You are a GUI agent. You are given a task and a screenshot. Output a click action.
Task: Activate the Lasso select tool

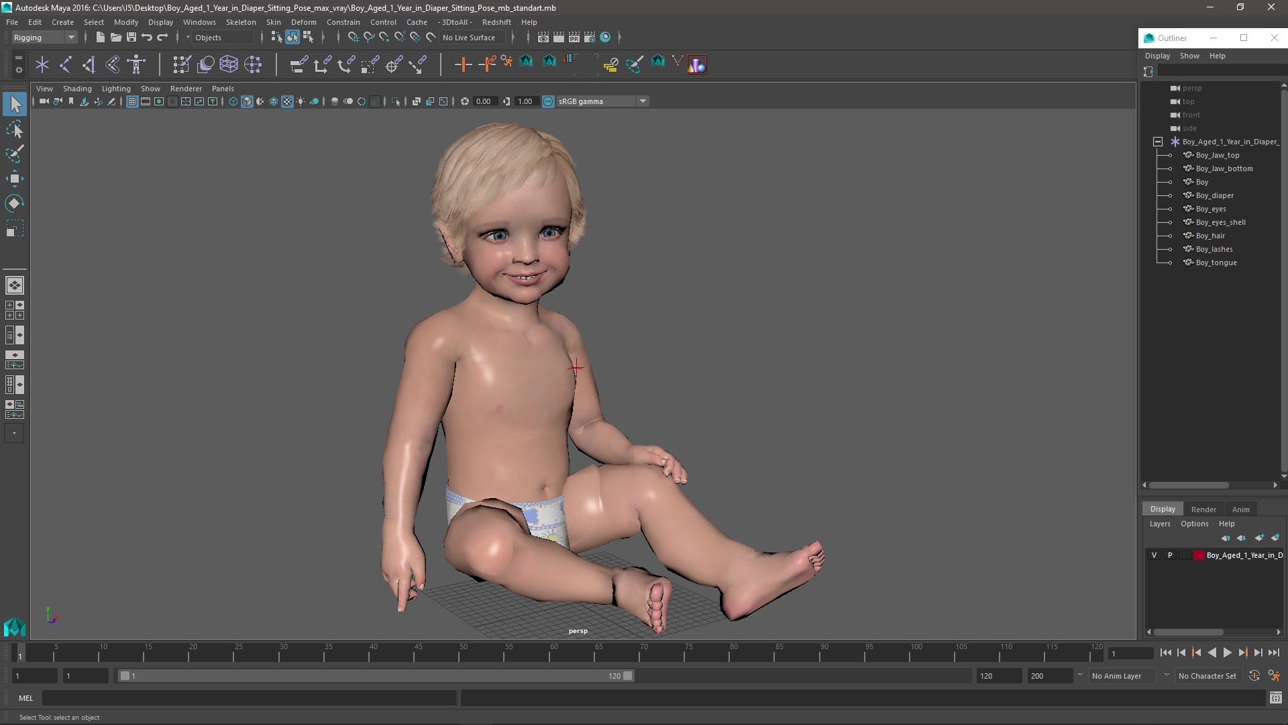click(14, 130)
